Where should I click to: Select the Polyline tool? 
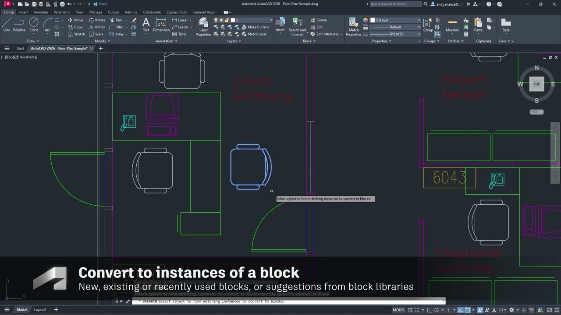[x=19, y=24]
